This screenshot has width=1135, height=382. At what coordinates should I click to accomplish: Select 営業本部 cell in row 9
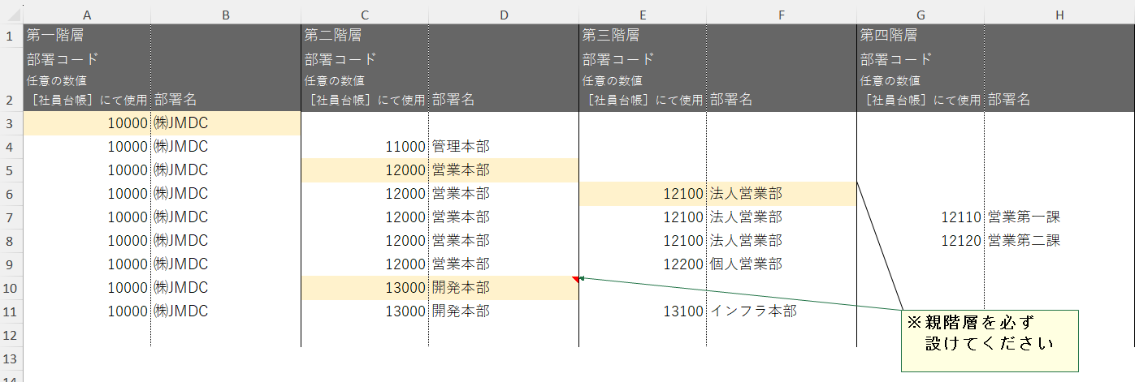click(x=504, y=264)
